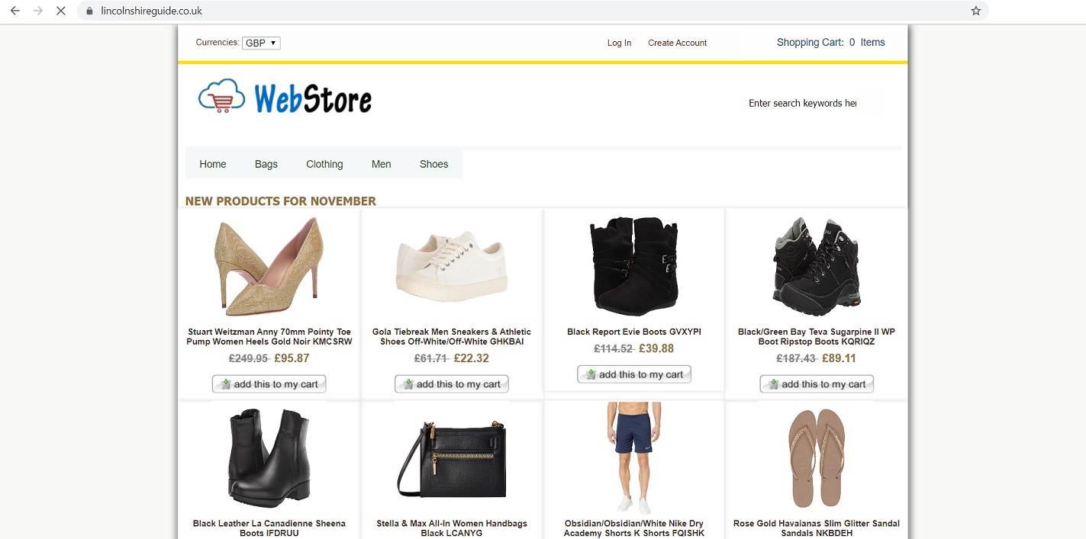Click the £22.32 sale price
This screenshot has width=1086, height=539.
point(472,358)
